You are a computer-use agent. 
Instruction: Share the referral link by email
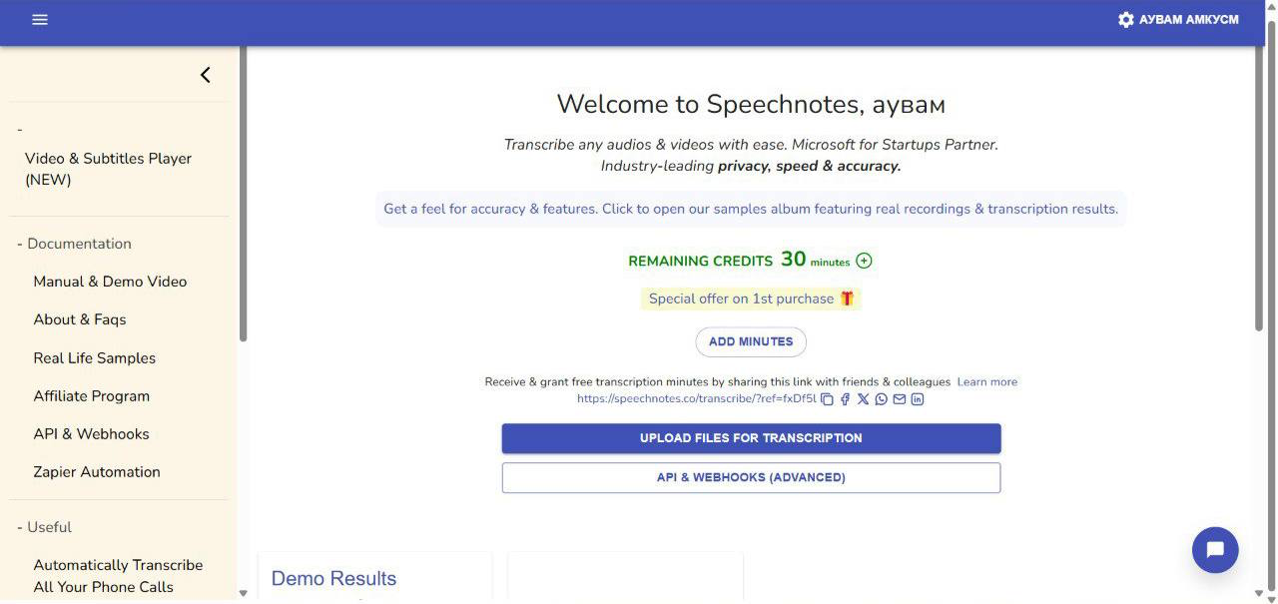[899, 399]
